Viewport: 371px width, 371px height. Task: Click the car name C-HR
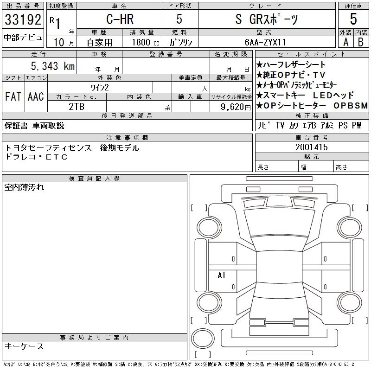click(120, 19)
